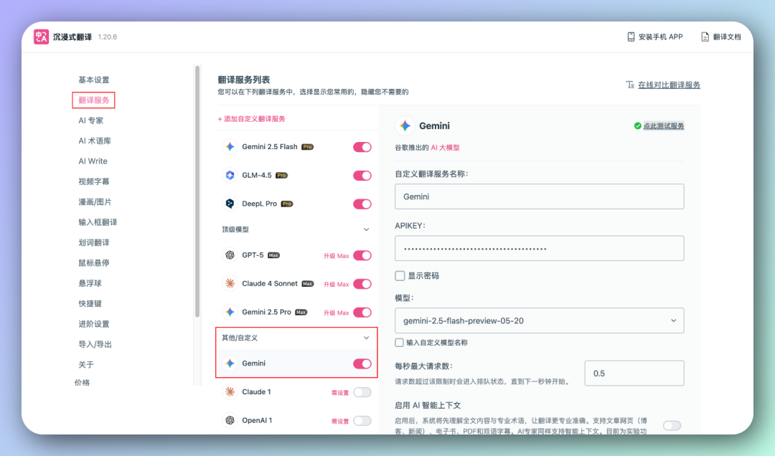Open 基本设置 in the sidebar

(x=94, y=80)
